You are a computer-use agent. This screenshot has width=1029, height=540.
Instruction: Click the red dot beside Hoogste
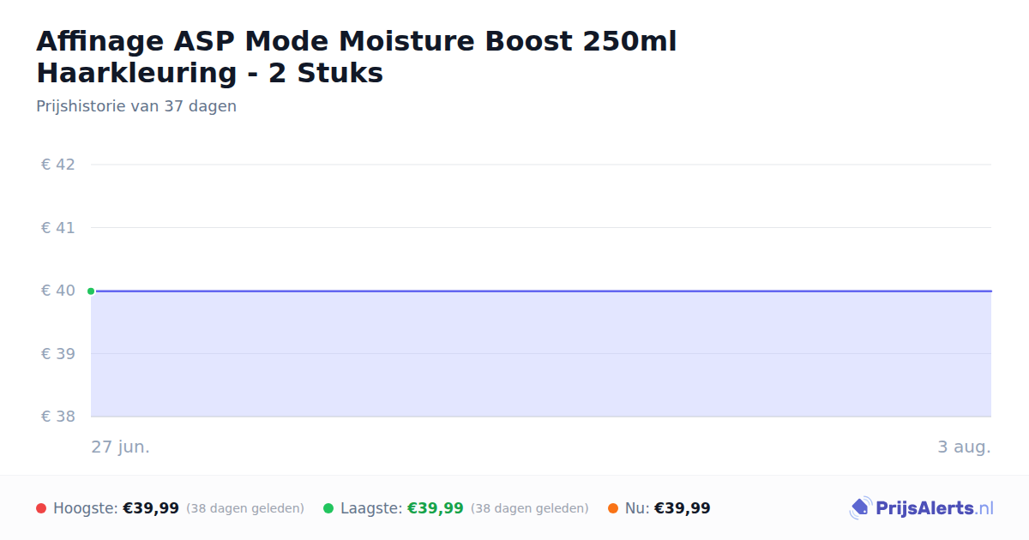click(x=41, y=508)
